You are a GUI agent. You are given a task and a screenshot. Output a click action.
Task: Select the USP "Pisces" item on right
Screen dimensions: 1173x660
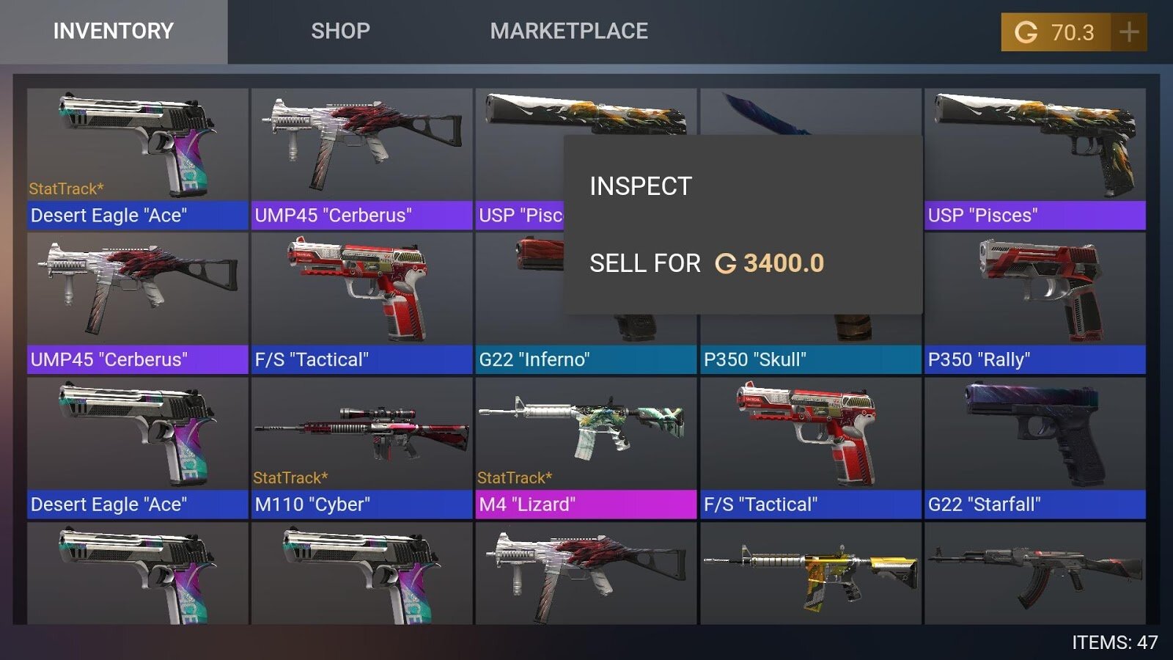(1034, 159)
